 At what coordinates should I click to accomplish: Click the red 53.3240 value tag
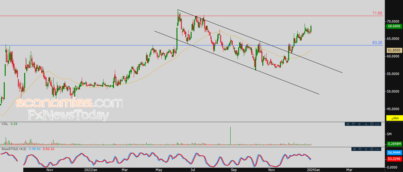click(x=394, y=159)
